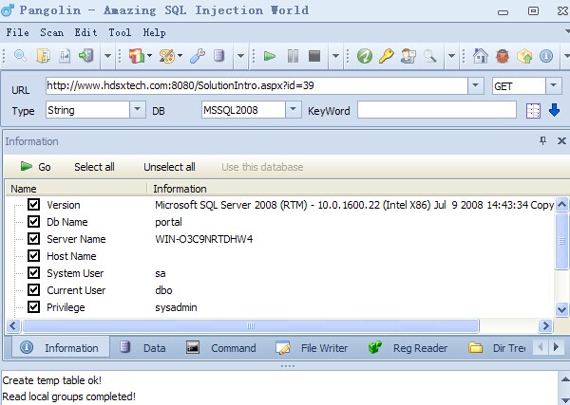Click the user profile card icon

(408, 56)
